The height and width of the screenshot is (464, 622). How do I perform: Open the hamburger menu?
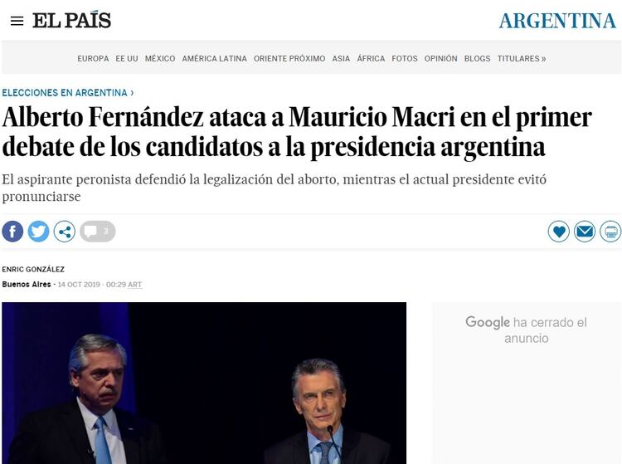(17, 21)
